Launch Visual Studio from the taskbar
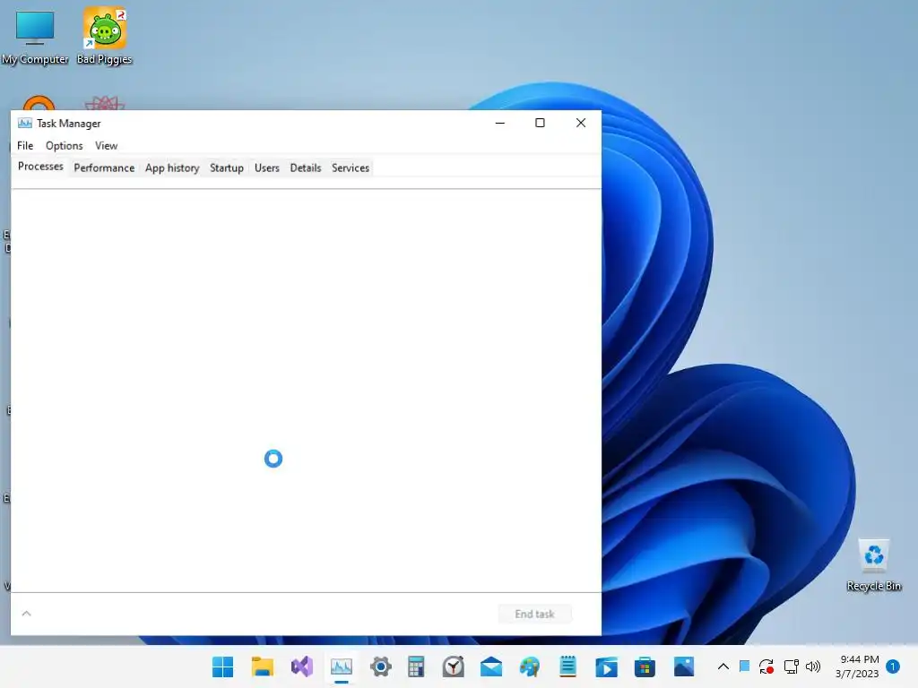918x688 pixels. [x=302, y=666]
